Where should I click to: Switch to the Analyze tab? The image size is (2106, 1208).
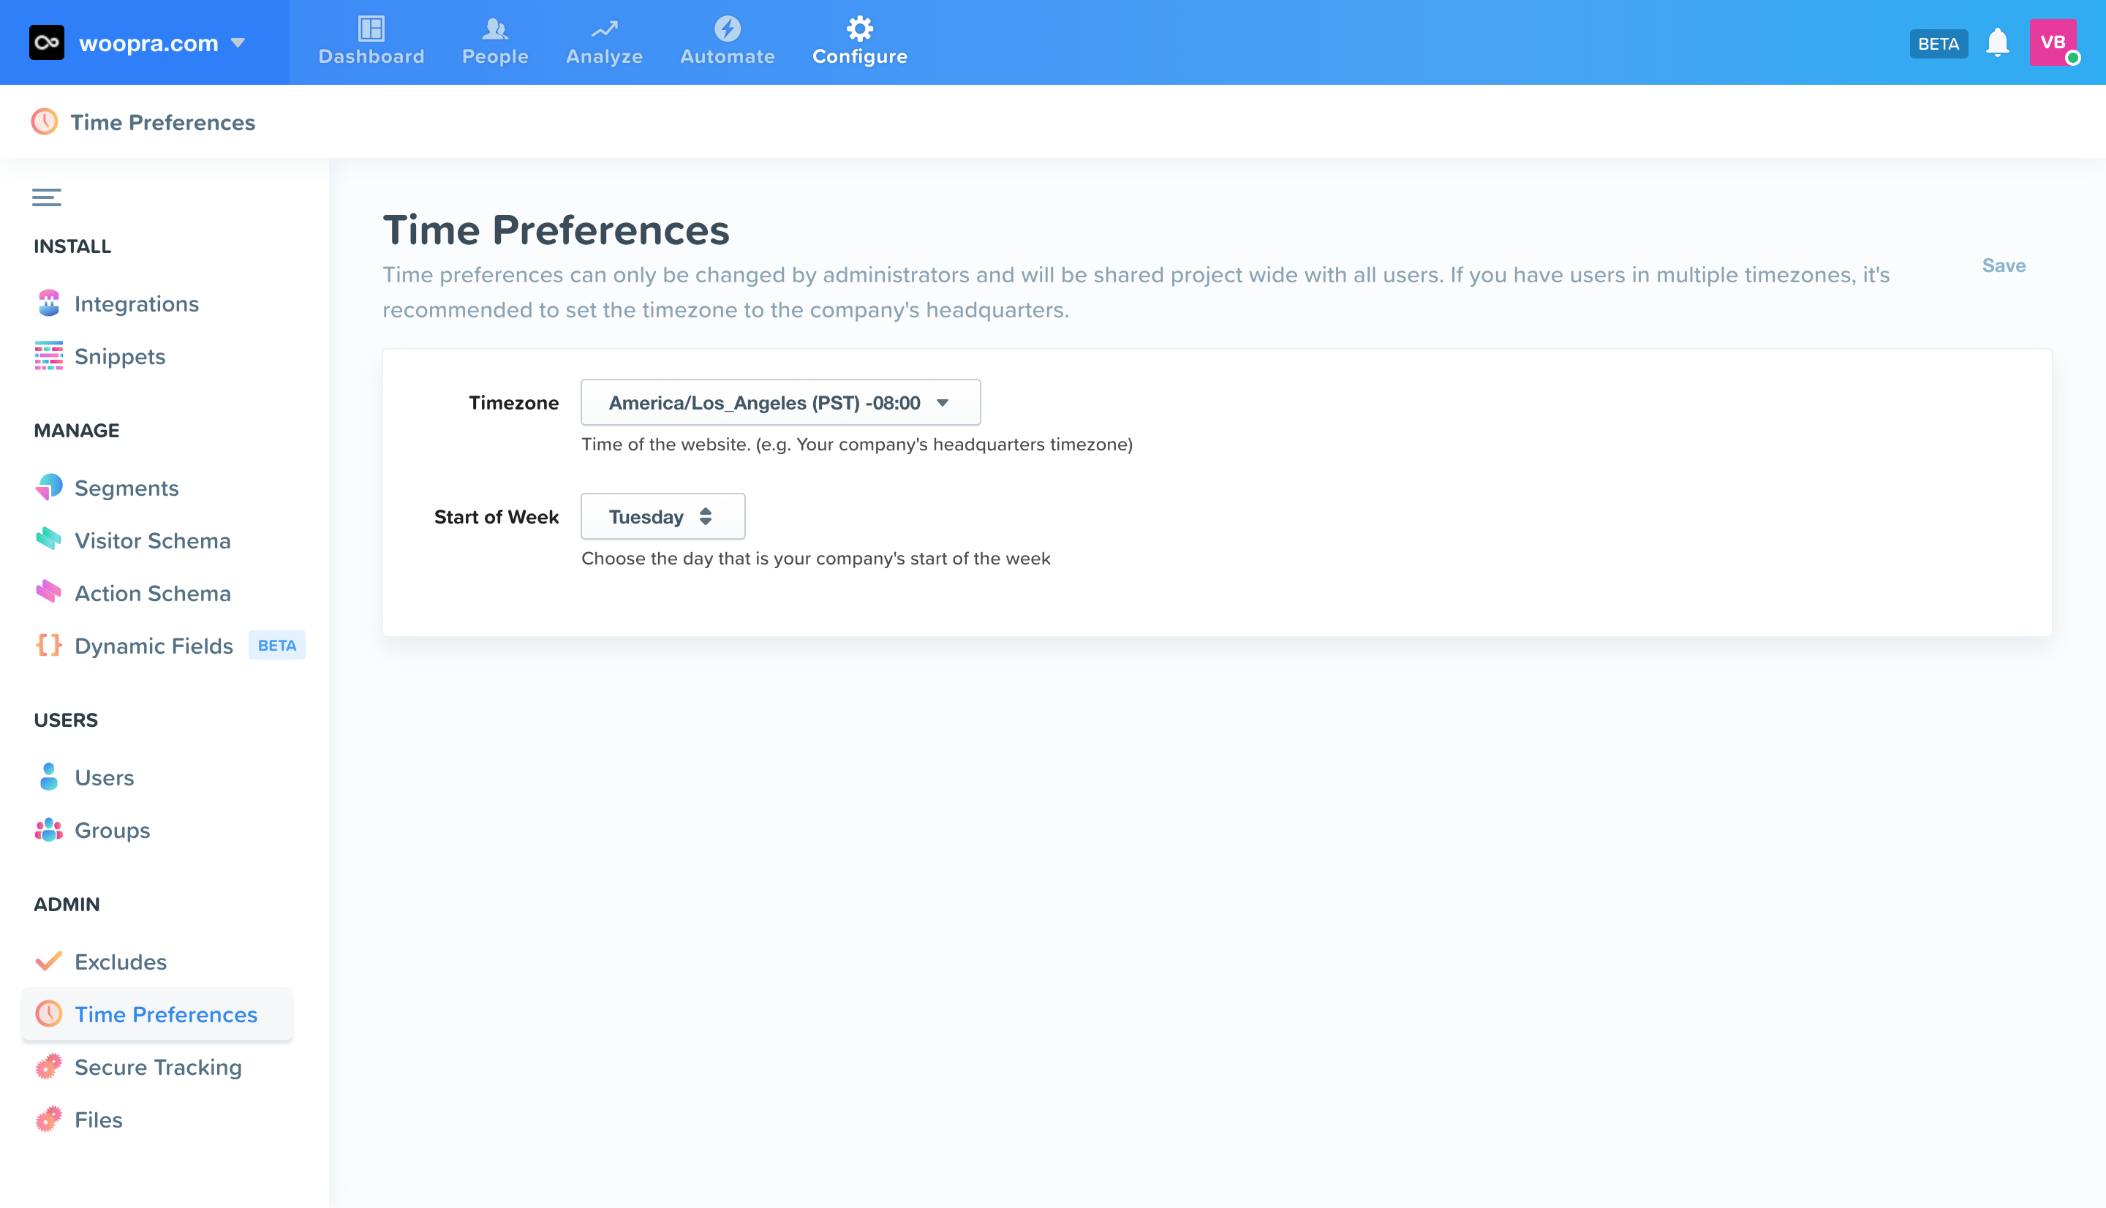tap(604, 42)
